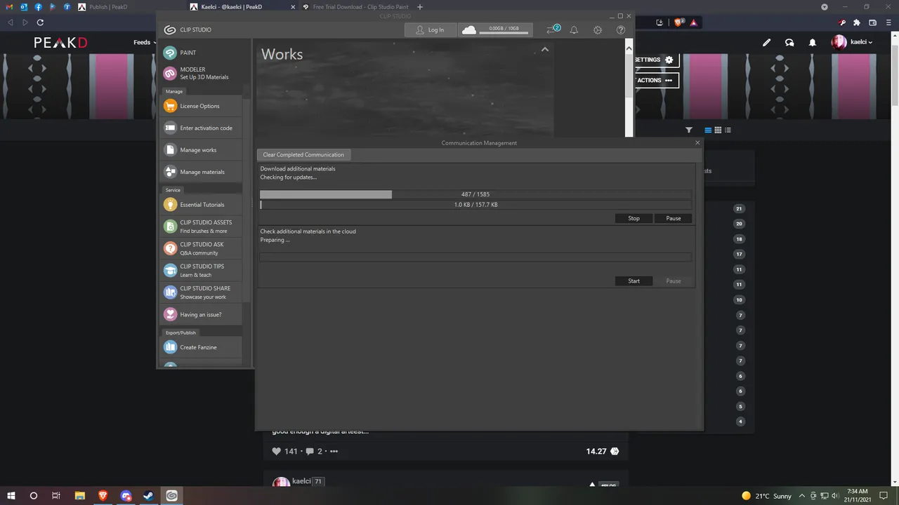Click the PeakD filter funnel icon
The height and width of the screenshot is (505, 899).
(x=689, y=130)
